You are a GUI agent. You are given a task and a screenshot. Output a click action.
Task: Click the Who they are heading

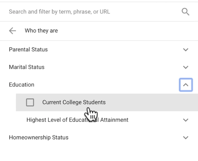click(x=41, y=31)
